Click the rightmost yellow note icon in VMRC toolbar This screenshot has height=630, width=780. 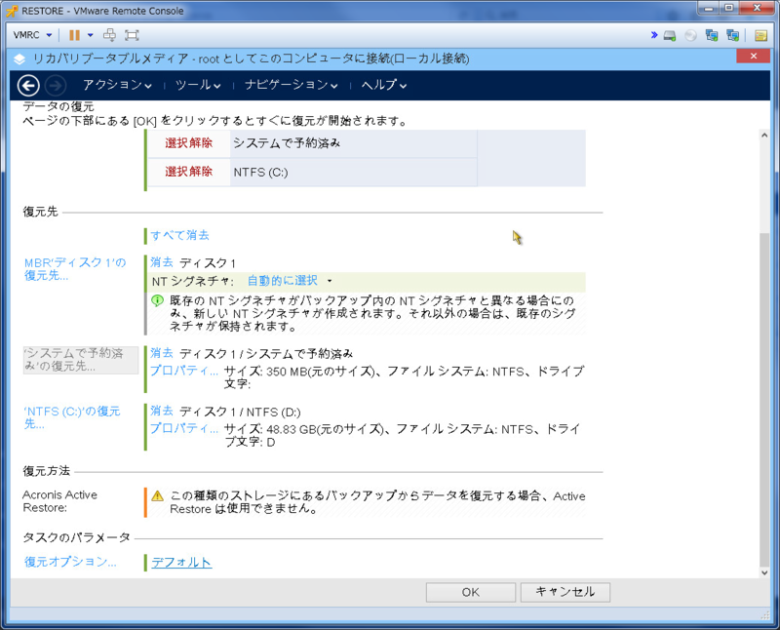761,35
